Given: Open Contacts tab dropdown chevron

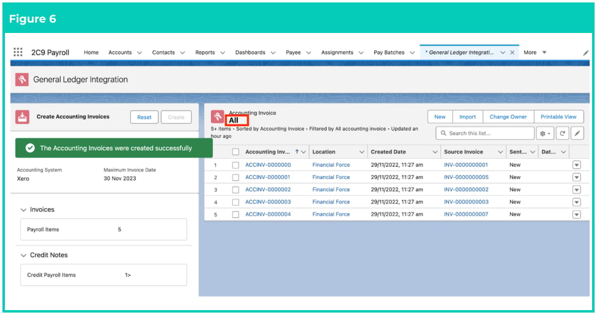Looking at the screenshot, I should tap(182, 53).
